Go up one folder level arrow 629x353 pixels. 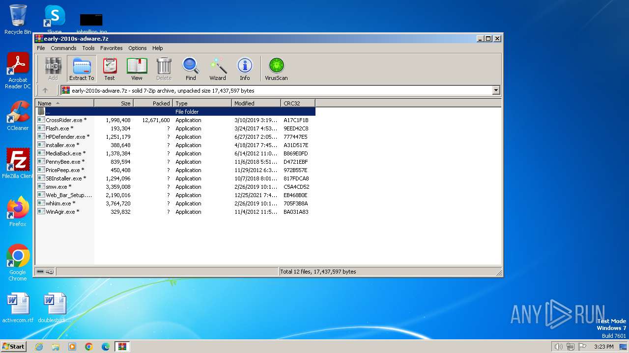click(x=45, y=90)
